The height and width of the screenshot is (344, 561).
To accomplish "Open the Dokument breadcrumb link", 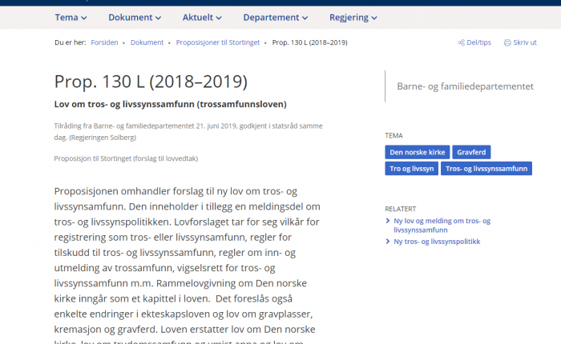I will coord(147,42).
